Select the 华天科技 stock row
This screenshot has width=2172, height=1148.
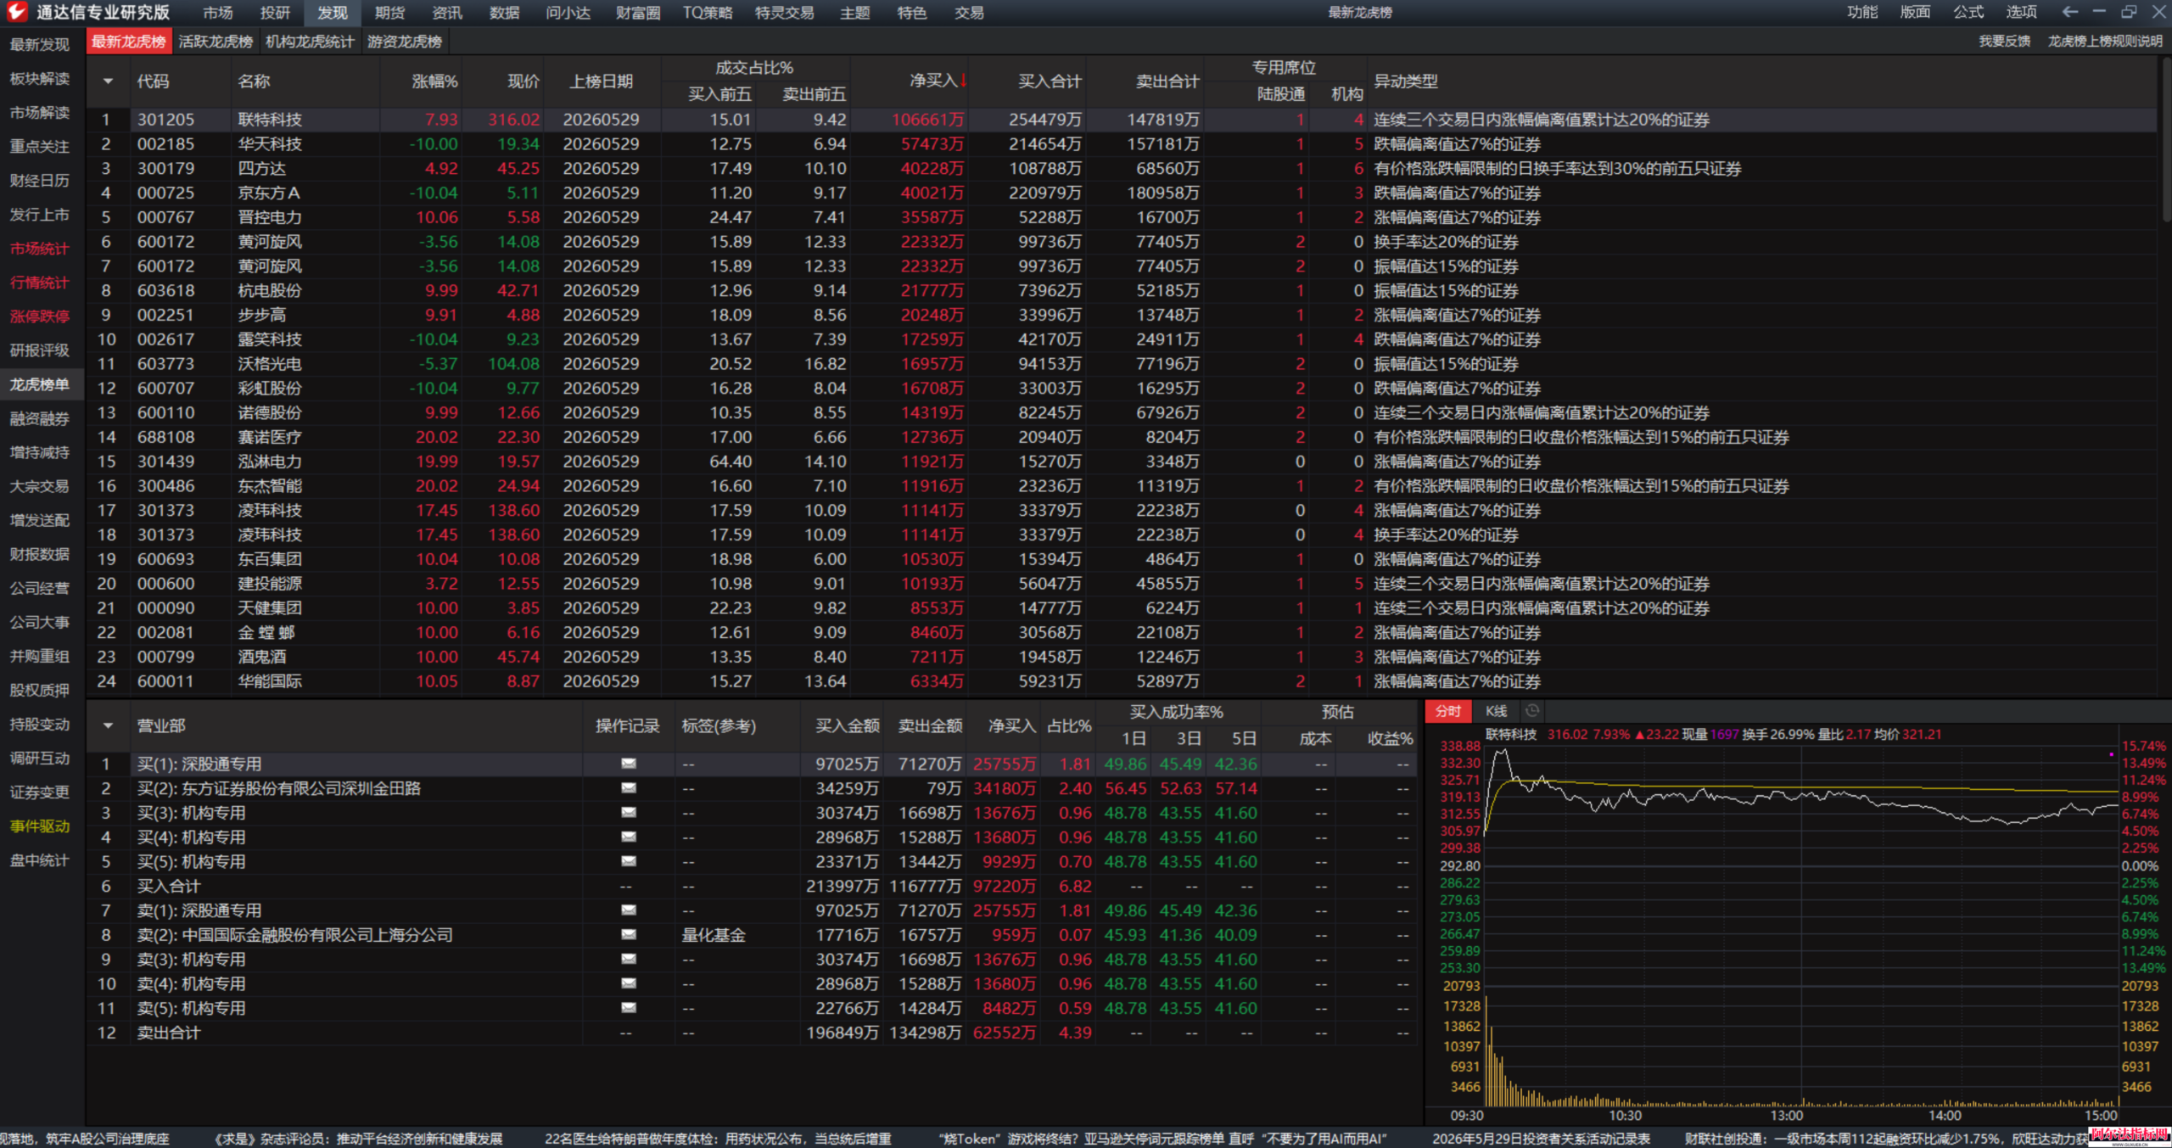pyautogui.click(x=1122, y=144)
